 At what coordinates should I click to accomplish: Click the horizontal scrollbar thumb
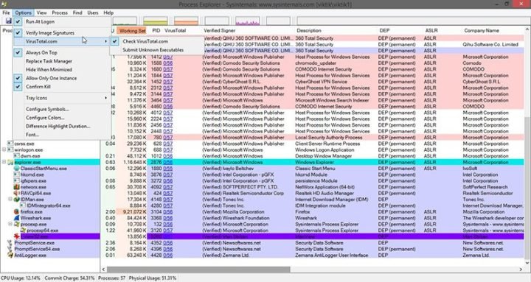click(198, 269)
